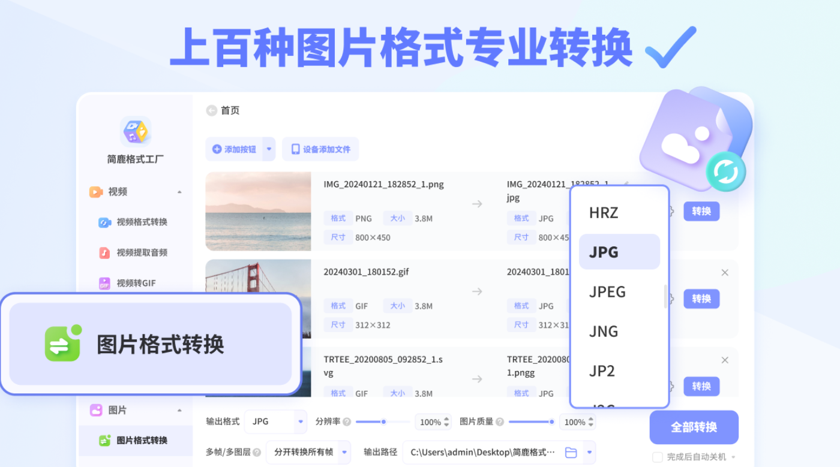Collapse the 视频 sidebar section

pos(179,192)
